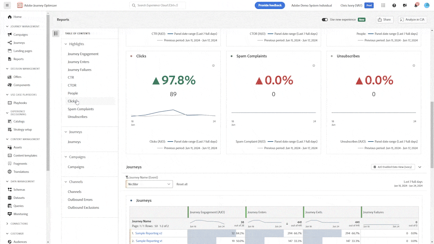Click the info icon on Clicks card
The image size is (434, 244).
coord(213,66)
